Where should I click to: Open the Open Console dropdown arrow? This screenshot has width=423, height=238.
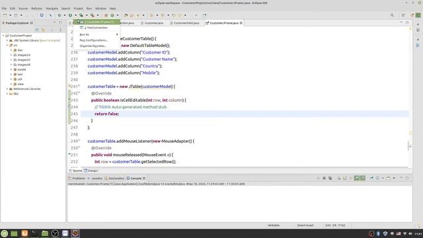pos(394,178)
